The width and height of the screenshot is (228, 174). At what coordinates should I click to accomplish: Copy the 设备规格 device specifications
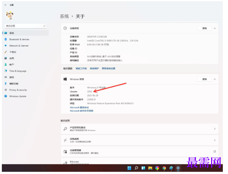pos(204,28)
